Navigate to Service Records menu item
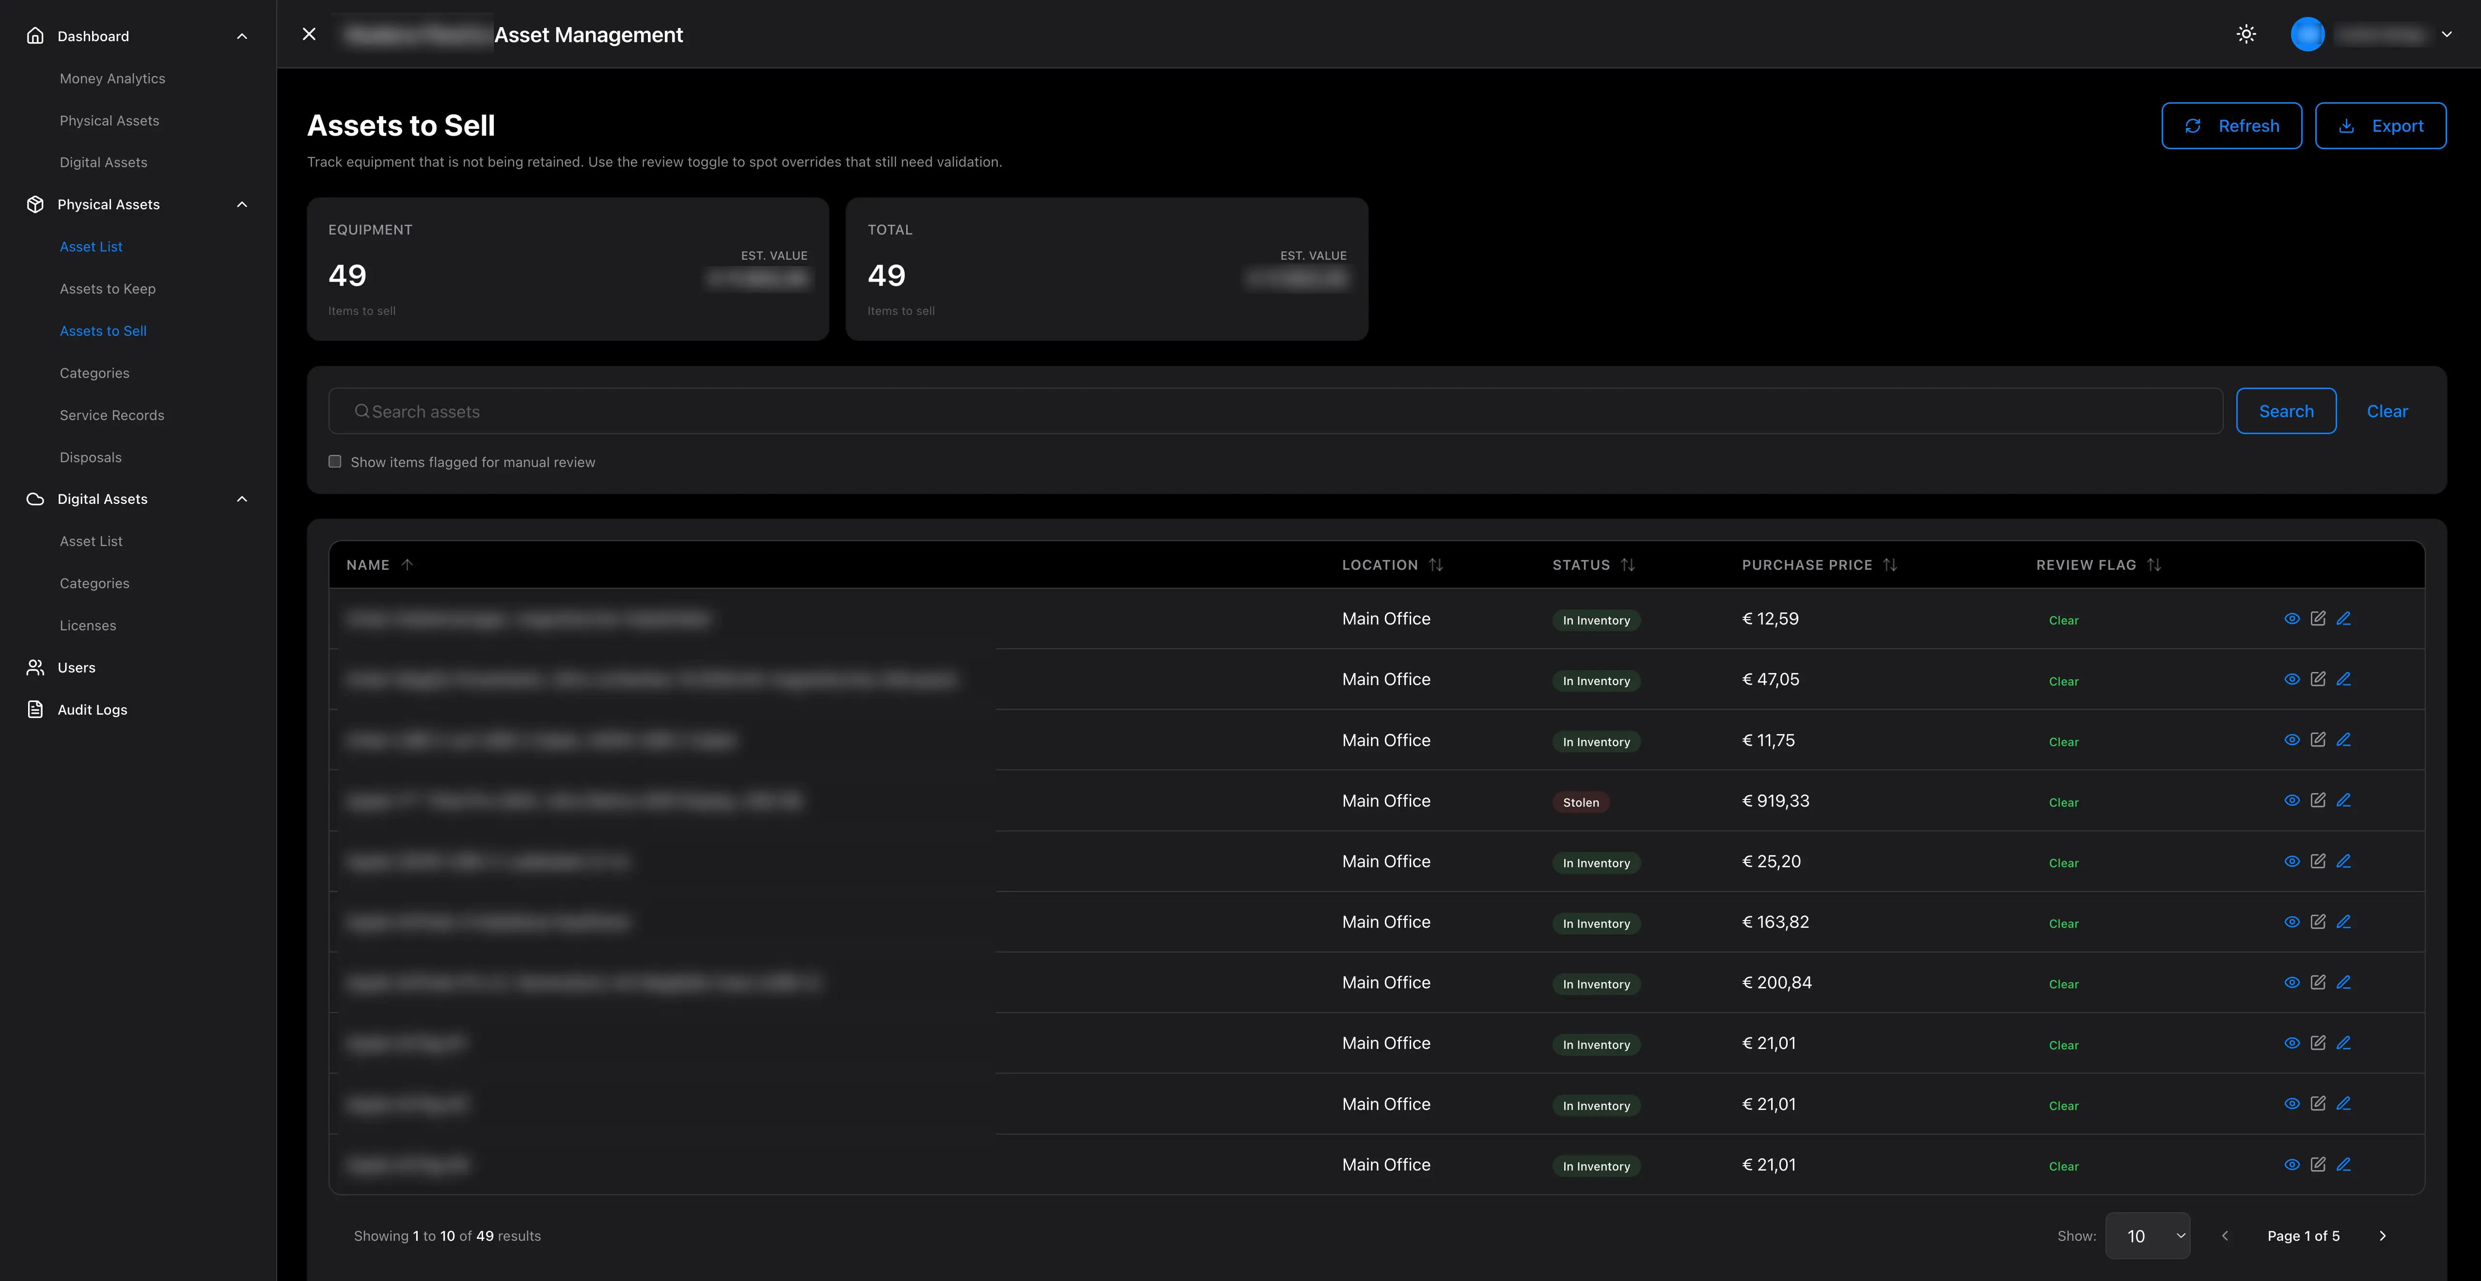The image size is (2481, 1281). point(112,415)
